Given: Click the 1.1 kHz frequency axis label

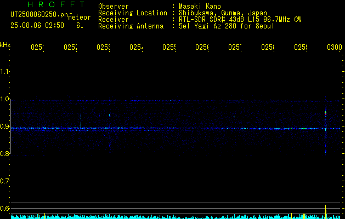Looking at the screenshot, I should pyautogui.click(x=4, y=71).
